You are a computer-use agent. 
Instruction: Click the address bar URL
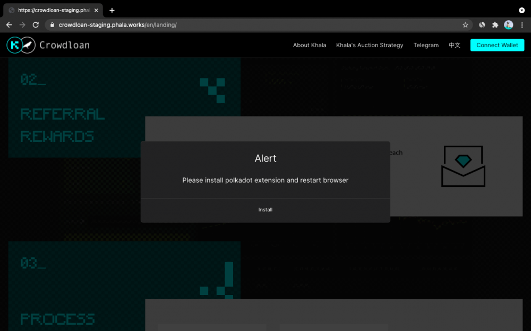117,25
